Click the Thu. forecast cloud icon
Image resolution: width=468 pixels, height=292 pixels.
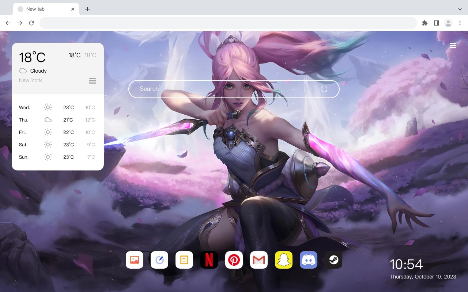click(x=48, y=120)
